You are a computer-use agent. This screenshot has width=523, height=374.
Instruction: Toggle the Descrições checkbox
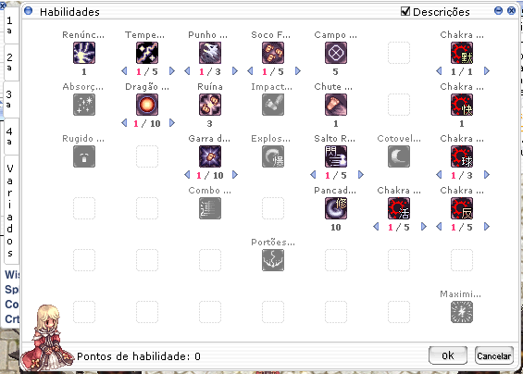click(405, 11)
